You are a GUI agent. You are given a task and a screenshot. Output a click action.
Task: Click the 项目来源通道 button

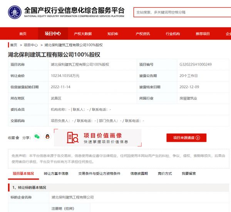186,138
